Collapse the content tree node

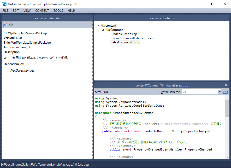98,26
